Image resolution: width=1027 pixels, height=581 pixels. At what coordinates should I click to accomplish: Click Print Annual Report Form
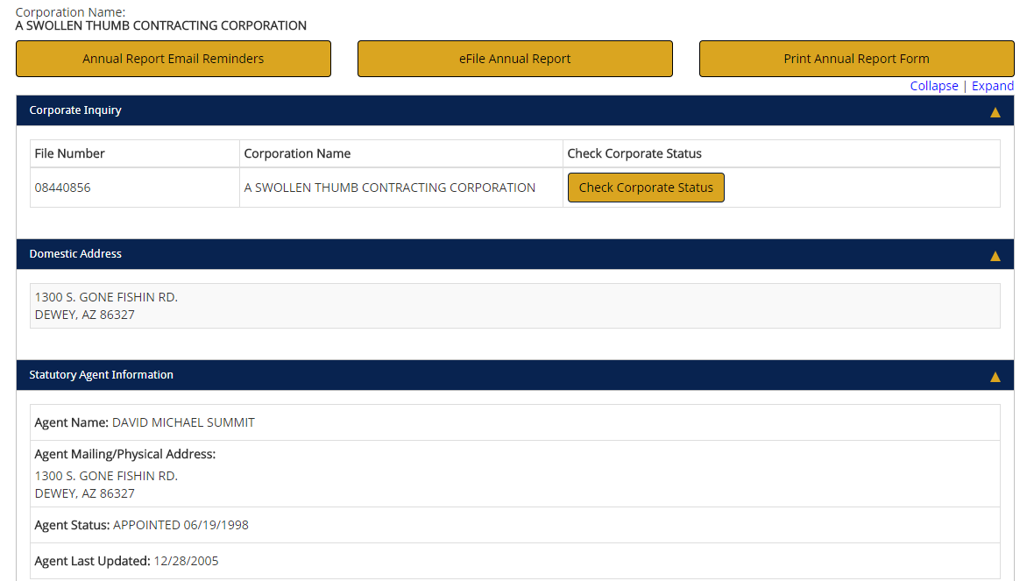[x=856, y=58]
